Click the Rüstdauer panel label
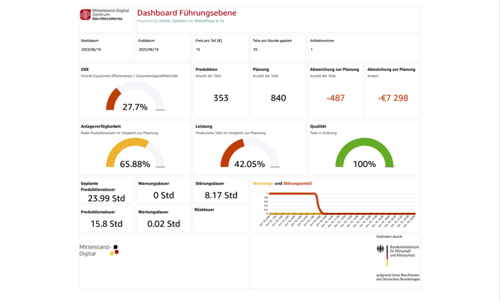 click(x=204, y=210)
